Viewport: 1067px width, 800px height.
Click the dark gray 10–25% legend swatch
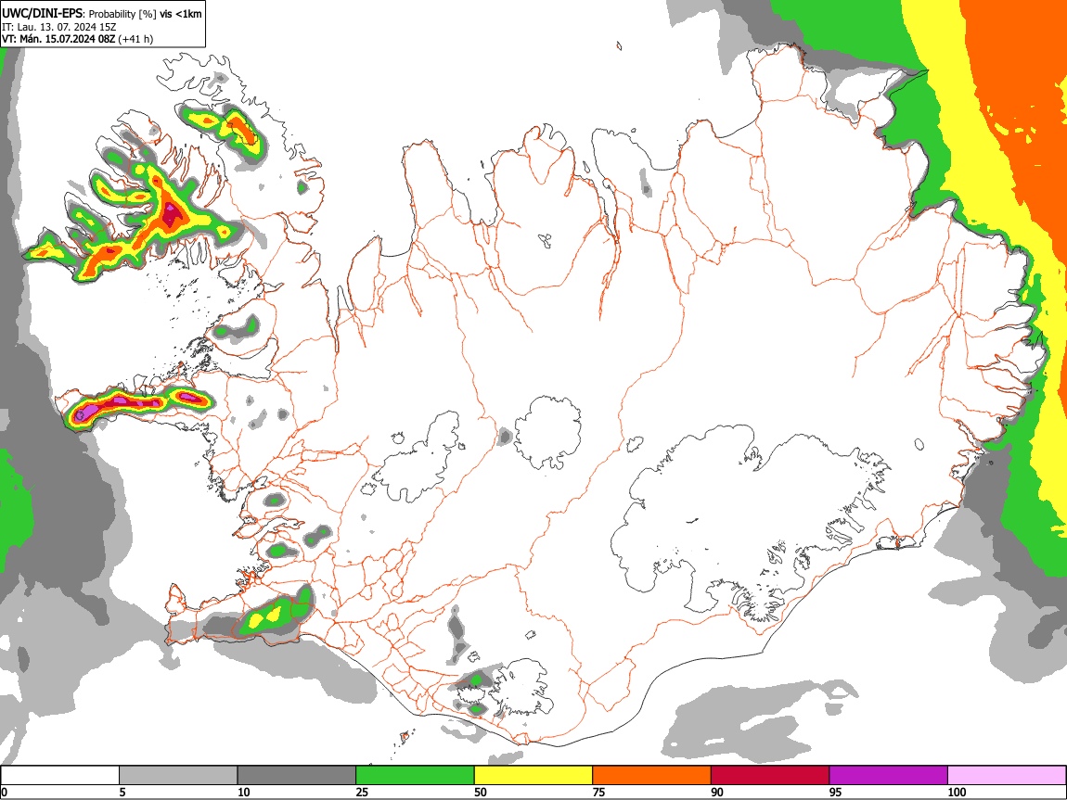(297, 776)
